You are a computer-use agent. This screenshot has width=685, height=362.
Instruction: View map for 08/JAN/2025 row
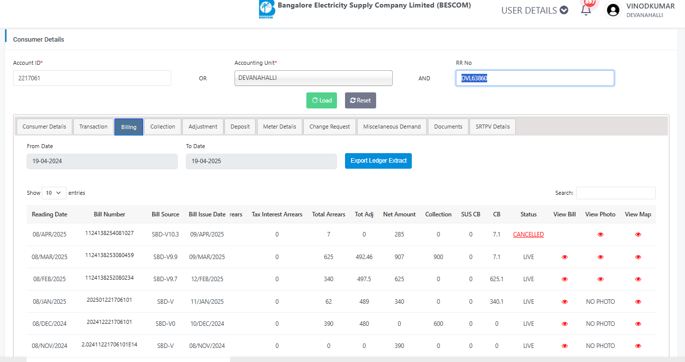pyautogui.click(x=638, y=302)
